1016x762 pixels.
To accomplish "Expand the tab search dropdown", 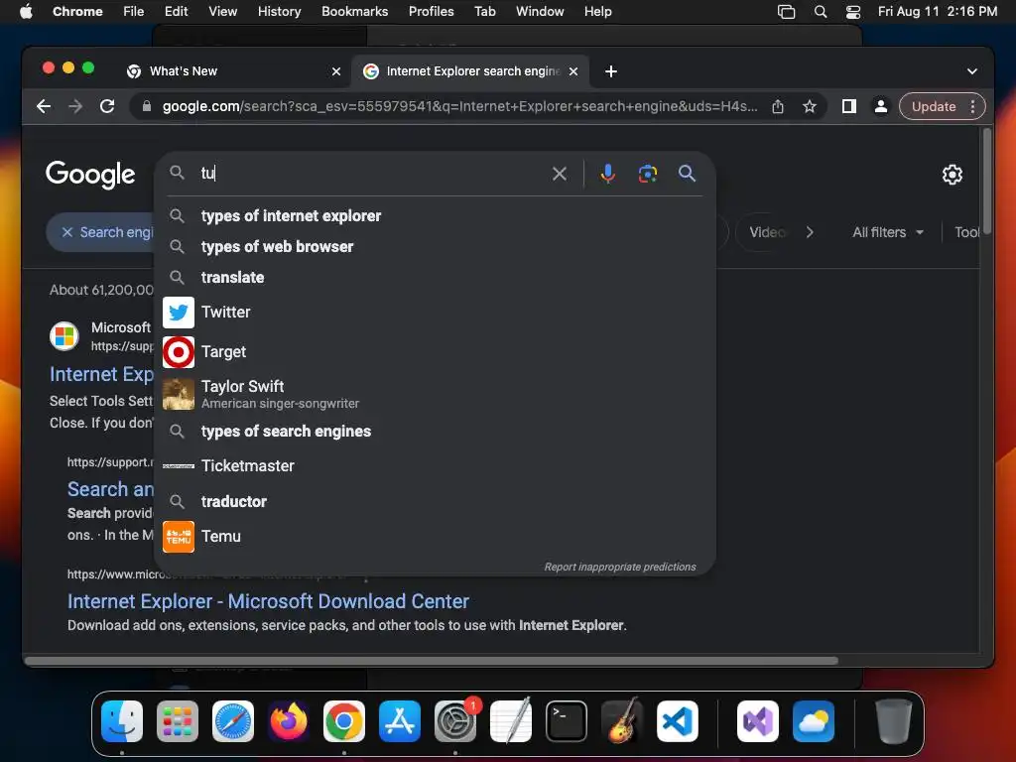I will pyautogui.click(x=972, y=71).
